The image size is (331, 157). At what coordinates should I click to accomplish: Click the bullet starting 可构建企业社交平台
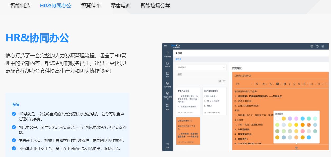[70, 148]
